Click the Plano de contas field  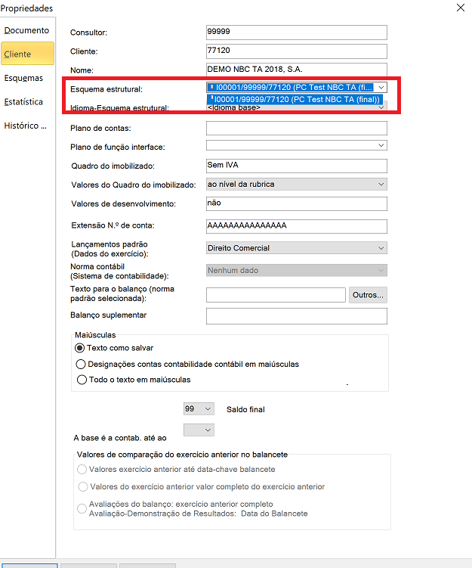[297, 128]
